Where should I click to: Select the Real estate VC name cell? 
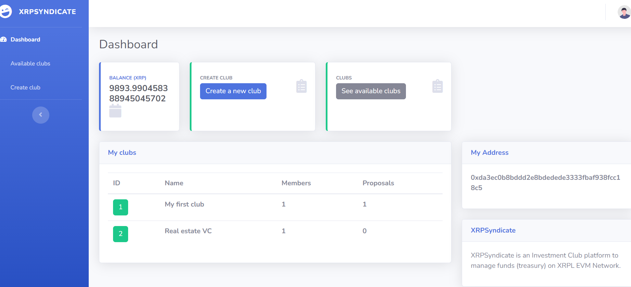coord(188,231)
